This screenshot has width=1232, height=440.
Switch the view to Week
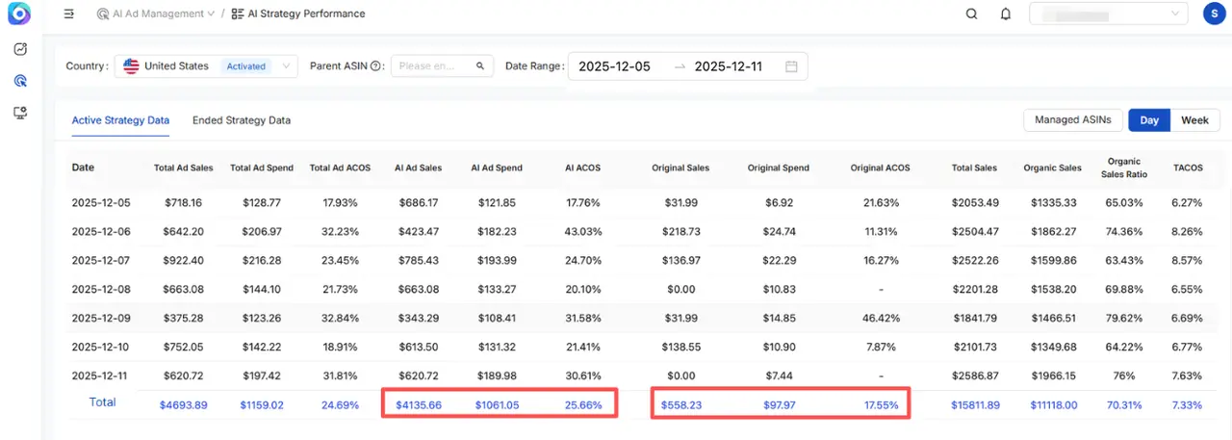[1194, 120]
